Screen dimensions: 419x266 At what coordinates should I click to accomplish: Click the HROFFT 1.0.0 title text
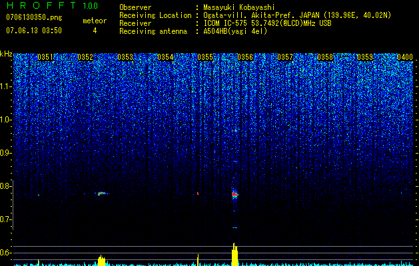(53, 5)
